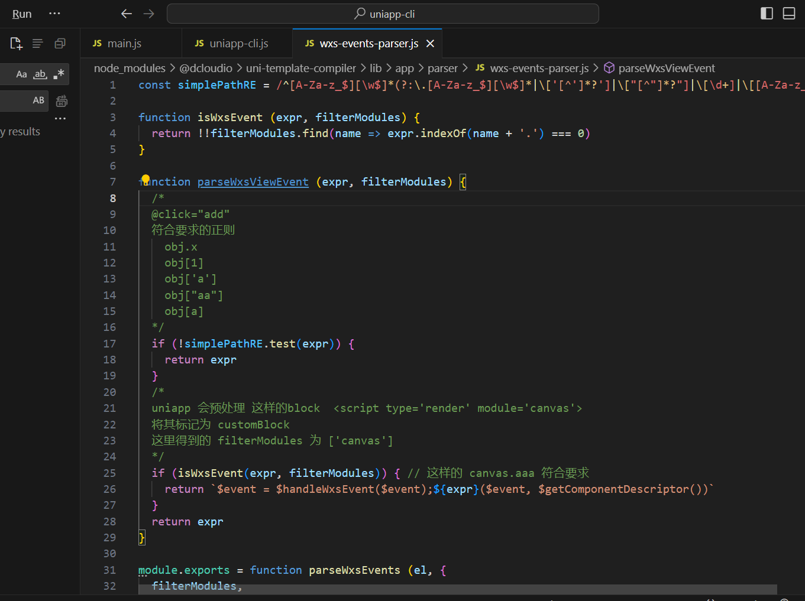805x601 pixels.
Task: Go back with the left arrow
Action: point(126,14)
